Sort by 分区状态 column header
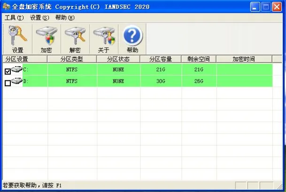This screenshot has height=192, width=286. tap(118, 59)
